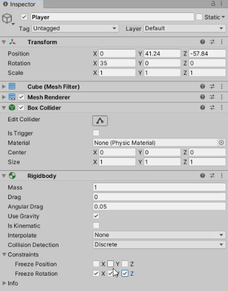Collapse the Rigidbody component
The height and width of the screenshot is (291, 228).
pyautogui.click(x=4, y=176)
